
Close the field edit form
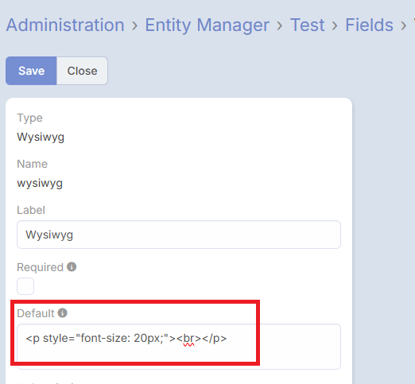[82, 71]
